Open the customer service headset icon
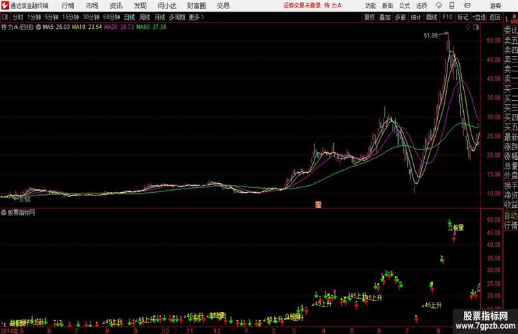Viewport: 518px width, 334px height. point(439,5)
